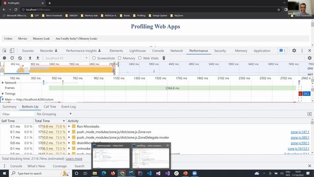Open the Coverage drawer tab
The height and width of the screenshot is (177, 314).
(60, 166)
